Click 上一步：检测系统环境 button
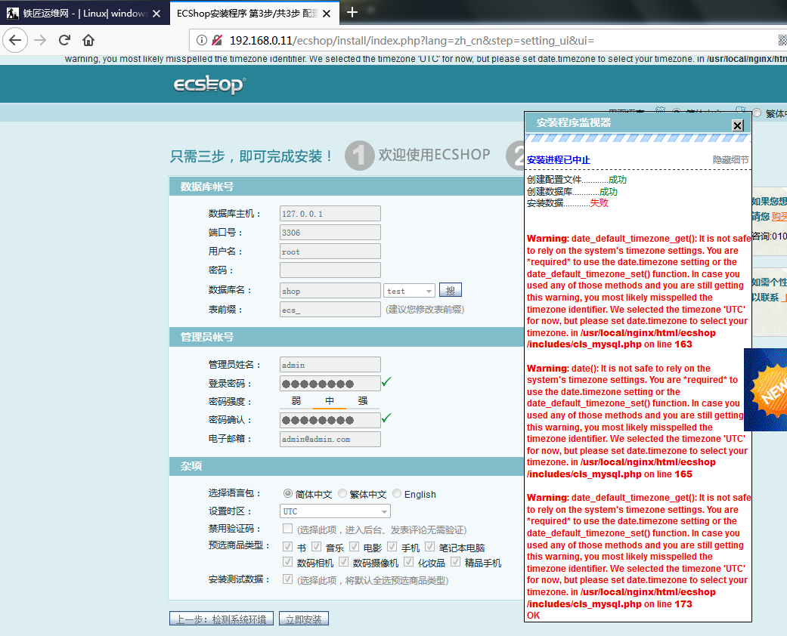787x636 pixels. (222, 619)
